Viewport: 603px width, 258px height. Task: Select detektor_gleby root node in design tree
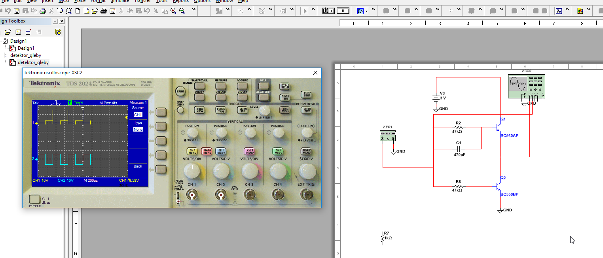click(x=25, y=55)
